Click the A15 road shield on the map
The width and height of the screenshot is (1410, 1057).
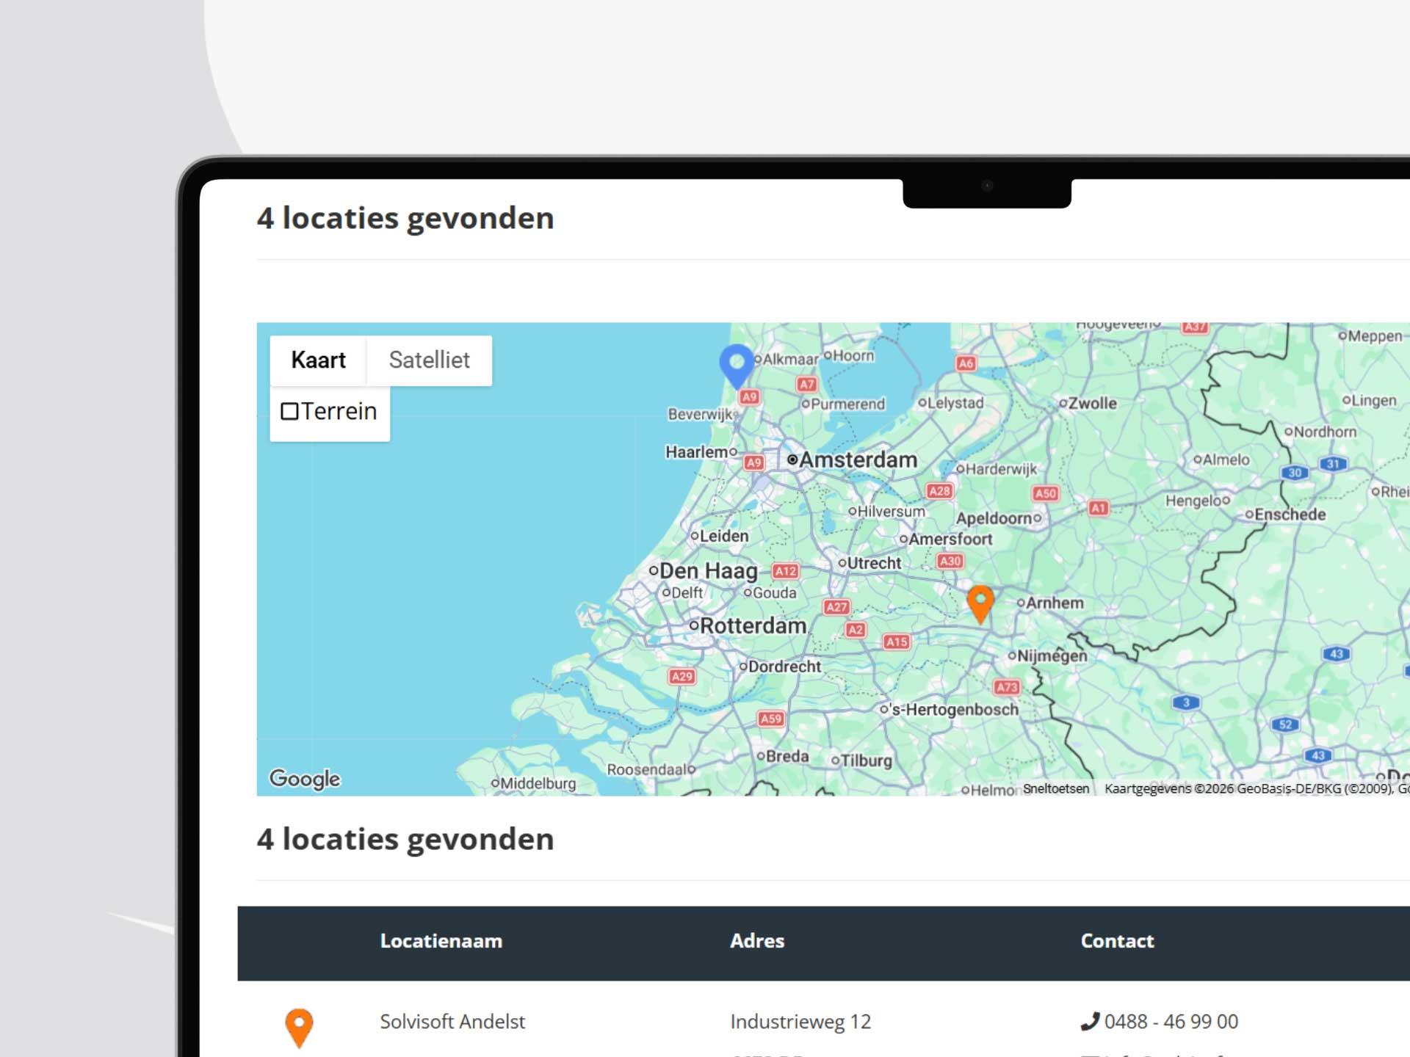click(x=897, y=642)
